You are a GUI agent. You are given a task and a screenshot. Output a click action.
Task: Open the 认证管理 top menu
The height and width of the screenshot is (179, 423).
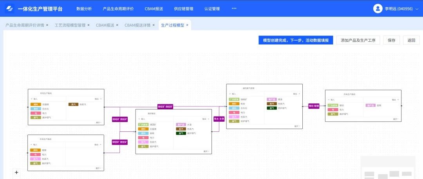[x=212, y=9]
